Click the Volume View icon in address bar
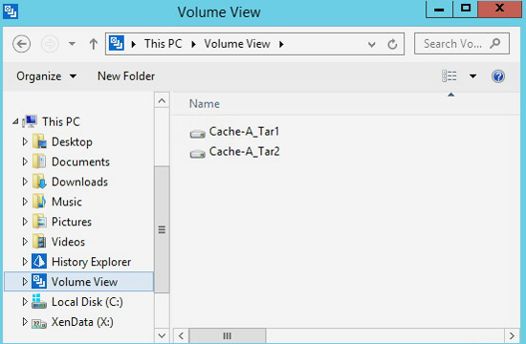The width and height of the screenshot is (526, 344). (x=117, y=43)
